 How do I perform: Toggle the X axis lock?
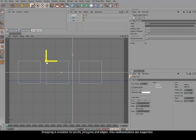pyautogui.click(x=38, y=6)
